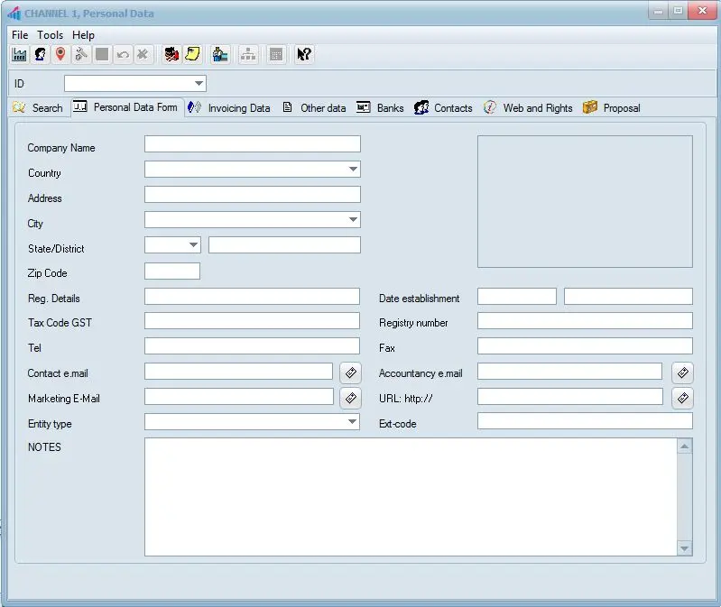Switch to the Invoicing Data tab
Image resolution: width=721 pixels, height=607 pixels.
(229, 108)
